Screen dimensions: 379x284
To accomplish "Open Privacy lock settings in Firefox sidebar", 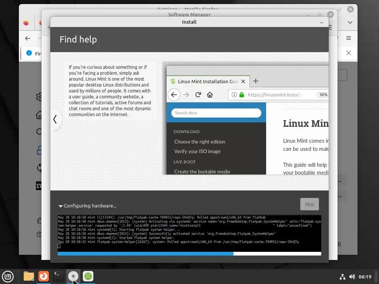I will 39,150.
